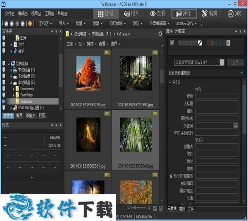The image size is (248, 221).
Task: Collapse the 这台电脑 tree node
Action: [x=9, y=64]
